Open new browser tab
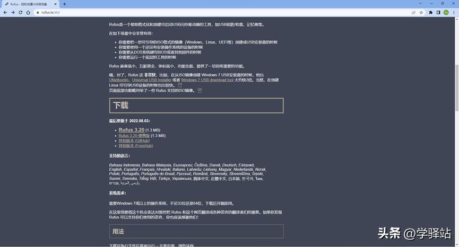459x247 pixels. point(64,4)
